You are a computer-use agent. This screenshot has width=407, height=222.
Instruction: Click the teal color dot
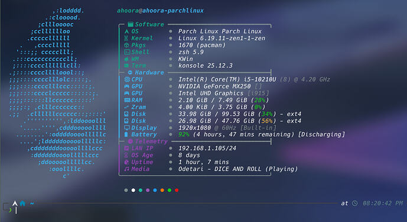[x=141, y=190]
